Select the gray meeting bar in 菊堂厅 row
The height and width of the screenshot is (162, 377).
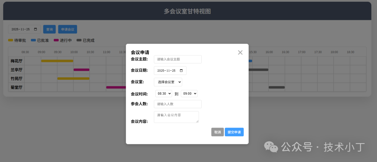click(276, 87)
